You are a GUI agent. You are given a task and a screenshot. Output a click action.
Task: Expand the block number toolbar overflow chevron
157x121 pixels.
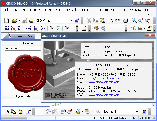pos(77,28)
